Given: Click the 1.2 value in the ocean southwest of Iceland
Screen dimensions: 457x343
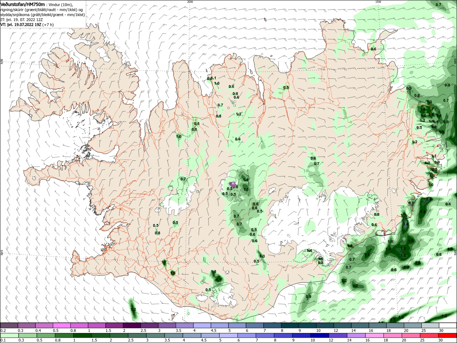Looking at the screenshot, I should 134,309.
